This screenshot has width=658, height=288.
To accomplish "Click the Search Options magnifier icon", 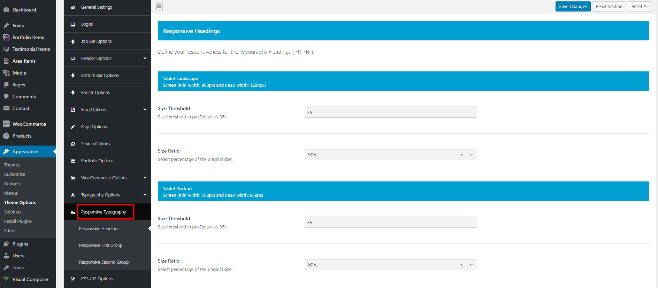I will pos(73,144).
